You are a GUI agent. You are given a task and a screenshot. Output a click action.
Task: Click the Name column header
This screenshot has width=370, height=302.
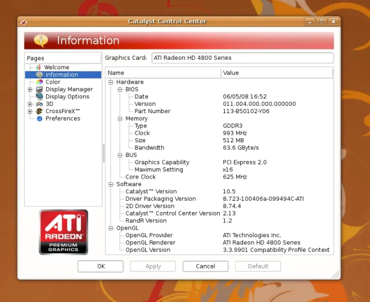tap(163, 73)
